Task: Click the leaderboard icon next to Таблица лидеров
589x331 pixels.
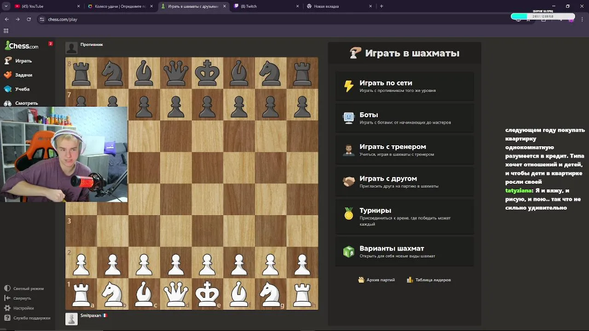Action: click(x=410, y=280)
